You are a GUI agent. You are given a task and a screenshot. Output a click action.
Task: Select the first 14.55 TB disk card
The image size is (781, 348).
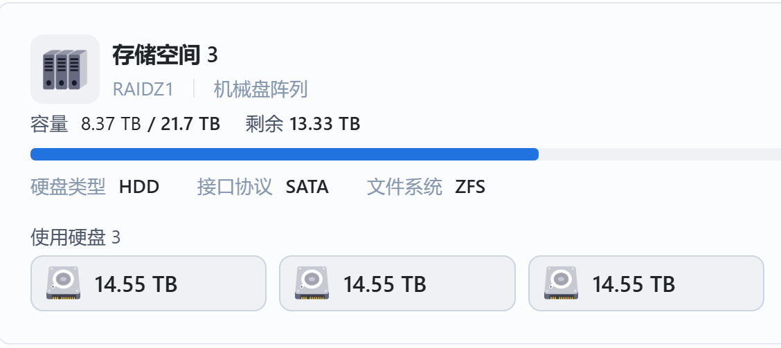tap(148, 284)
